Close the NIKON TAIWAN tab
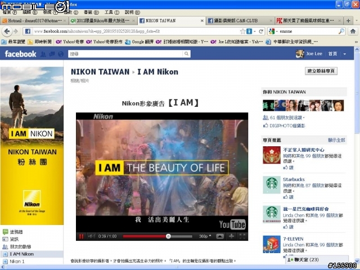The image size is (360, 270). 202,21
